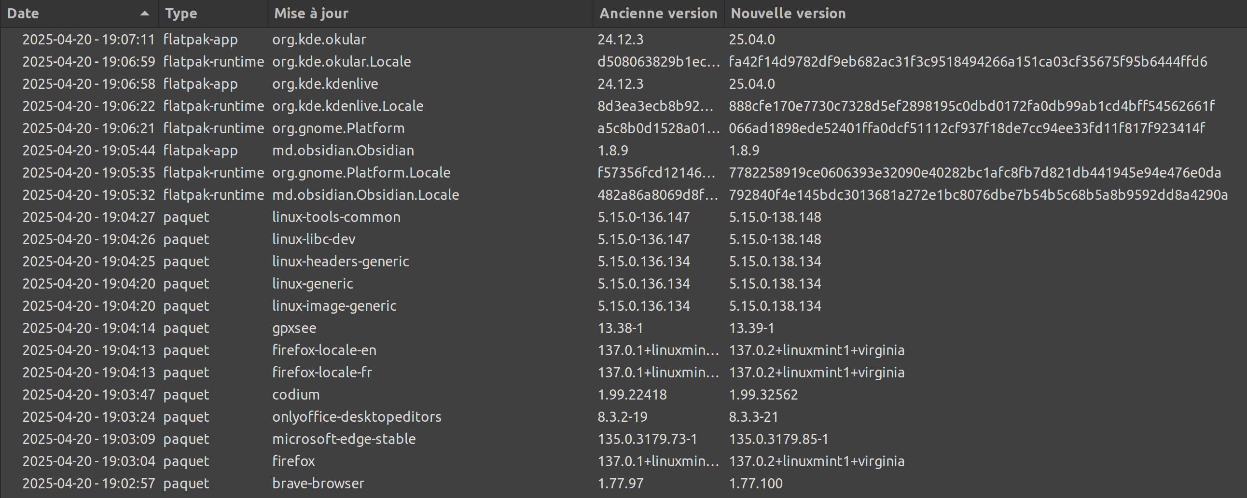Select the linux-image-generic update entry

point(334,306)
